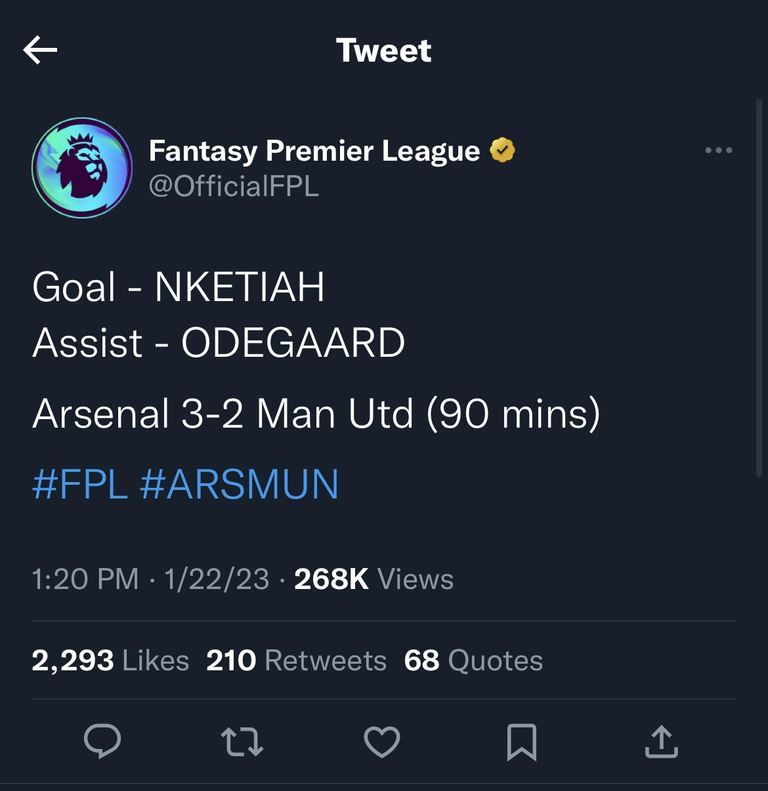Open the #ARSMUN hashtag
768x791 pixels.
click(x=240, y=485)
